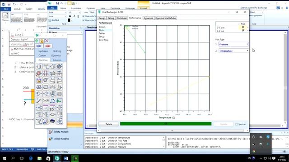Open the font color dropdown arrow

click(71, 20)
